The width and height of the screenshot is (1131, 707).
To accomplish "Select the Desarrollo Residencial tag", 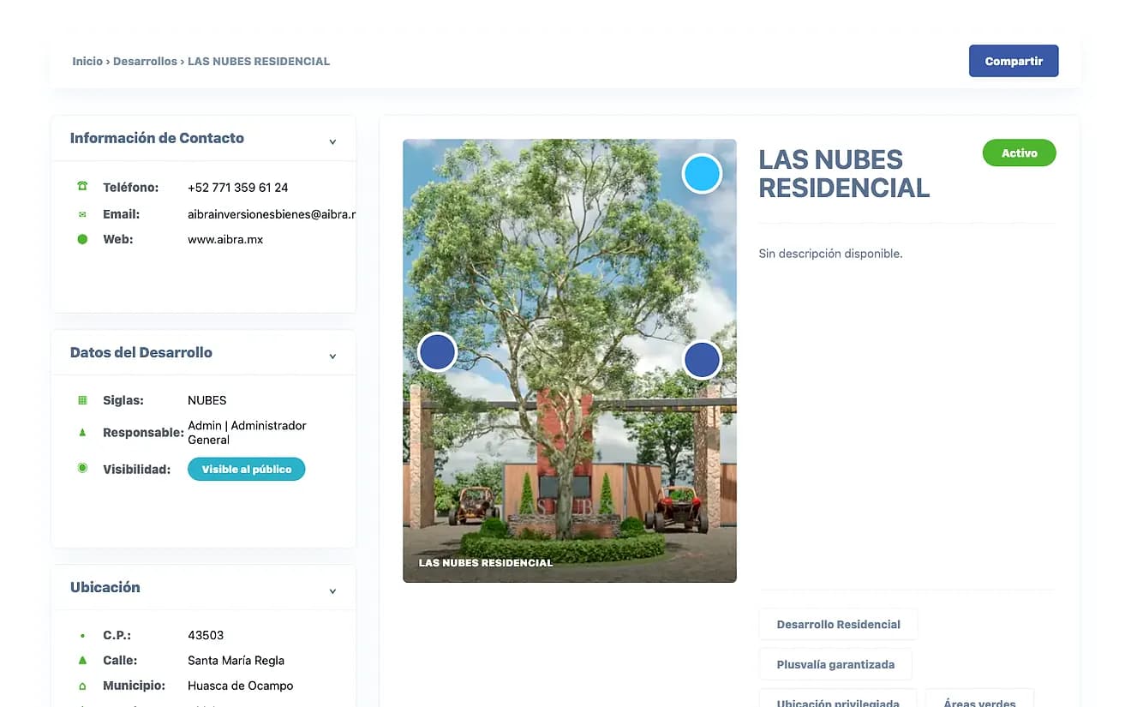I will (838, 624).
